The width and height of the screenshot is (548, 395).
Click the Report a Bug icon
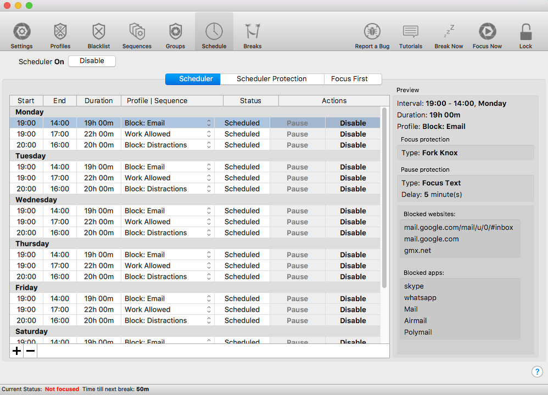point(372,31)
